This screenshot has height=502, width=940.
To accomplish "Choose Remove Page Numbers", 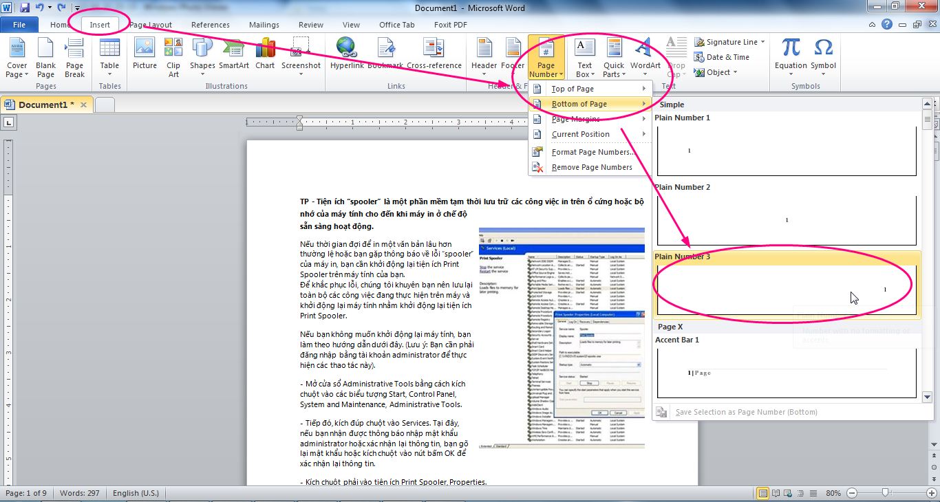I will (x=590, y=167).
